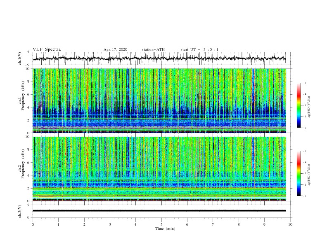The height and width of the screenshot is (252, 327).
Task: Click the ch.1 color bar "log(PSD)(V²/Hz)" label
Action: (x=309, y=107)
